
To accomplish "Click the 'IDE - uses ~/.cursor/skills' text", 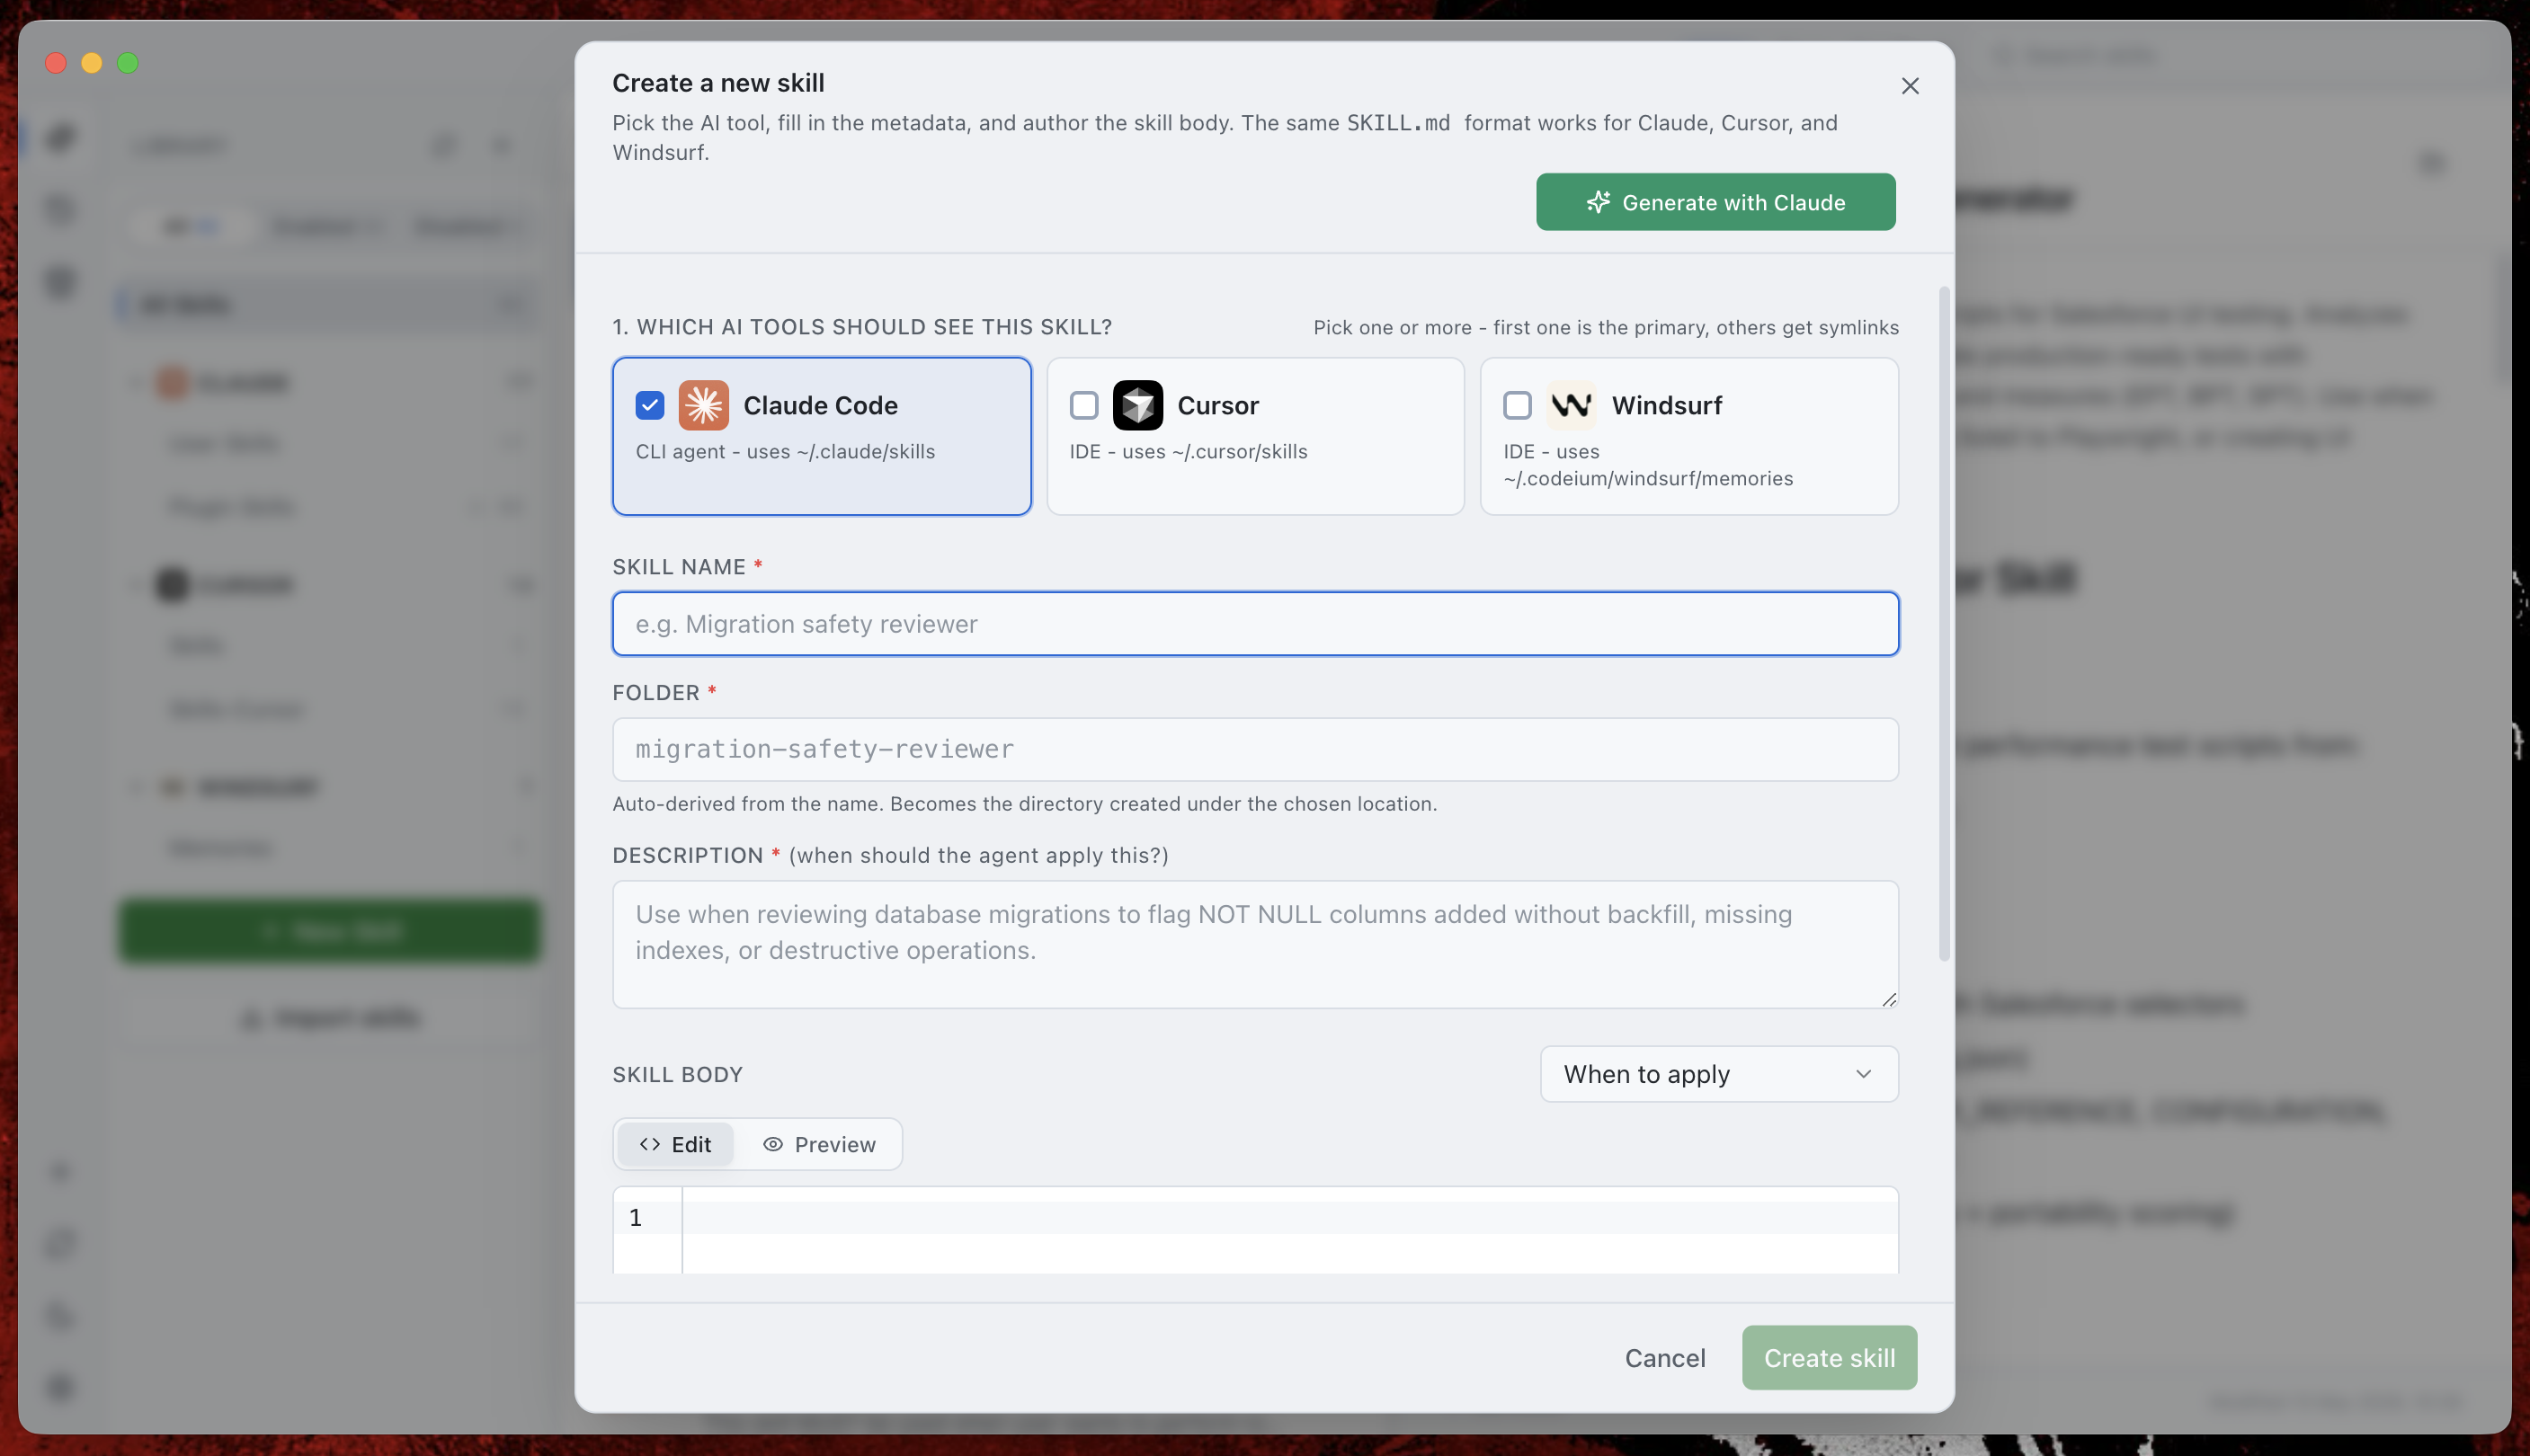I will point(1188,452).
